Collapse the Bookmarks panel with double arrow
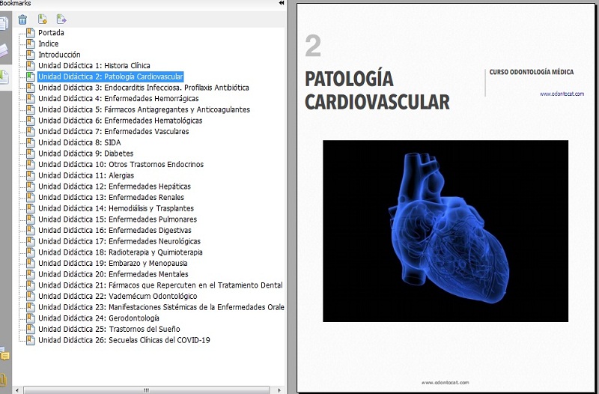 pos(282,4)
